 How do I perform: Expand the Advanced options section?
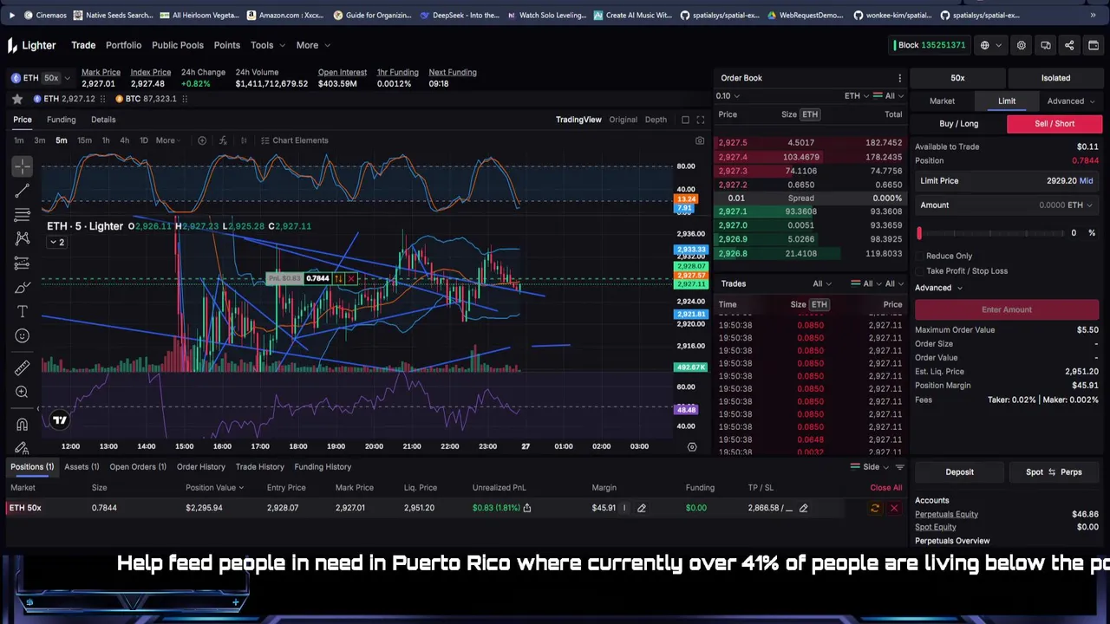point(937,288)
